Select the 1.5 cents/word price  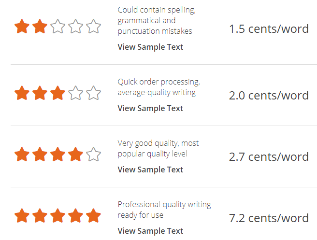(x=269, y=29)
